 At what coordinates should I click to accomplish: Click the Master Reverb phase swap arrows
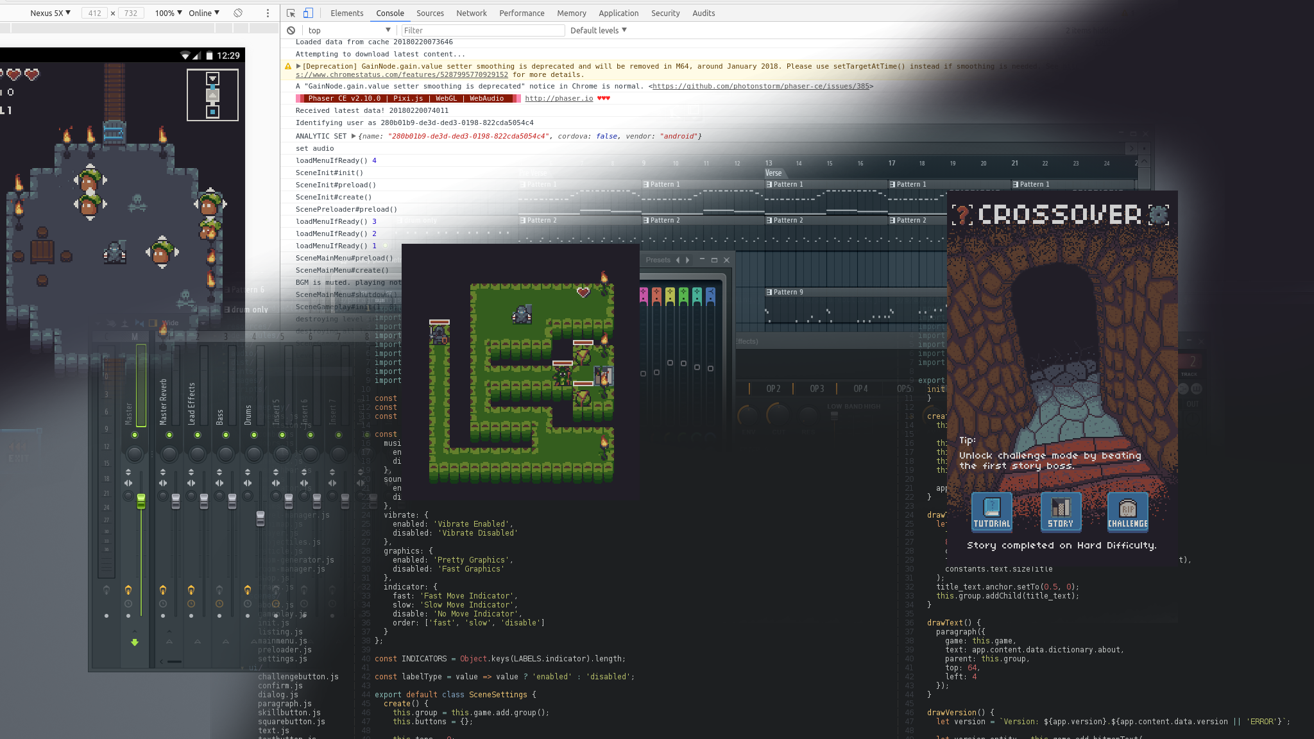[x=163, y=472]
